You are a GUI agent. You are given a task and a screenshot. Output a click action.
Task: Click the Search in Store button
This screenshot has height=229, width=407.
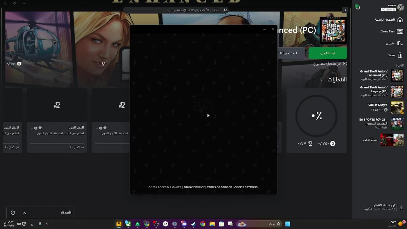(291, 53)
